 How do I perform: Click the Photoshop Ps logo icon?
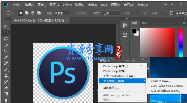click(x=6, y=5)
